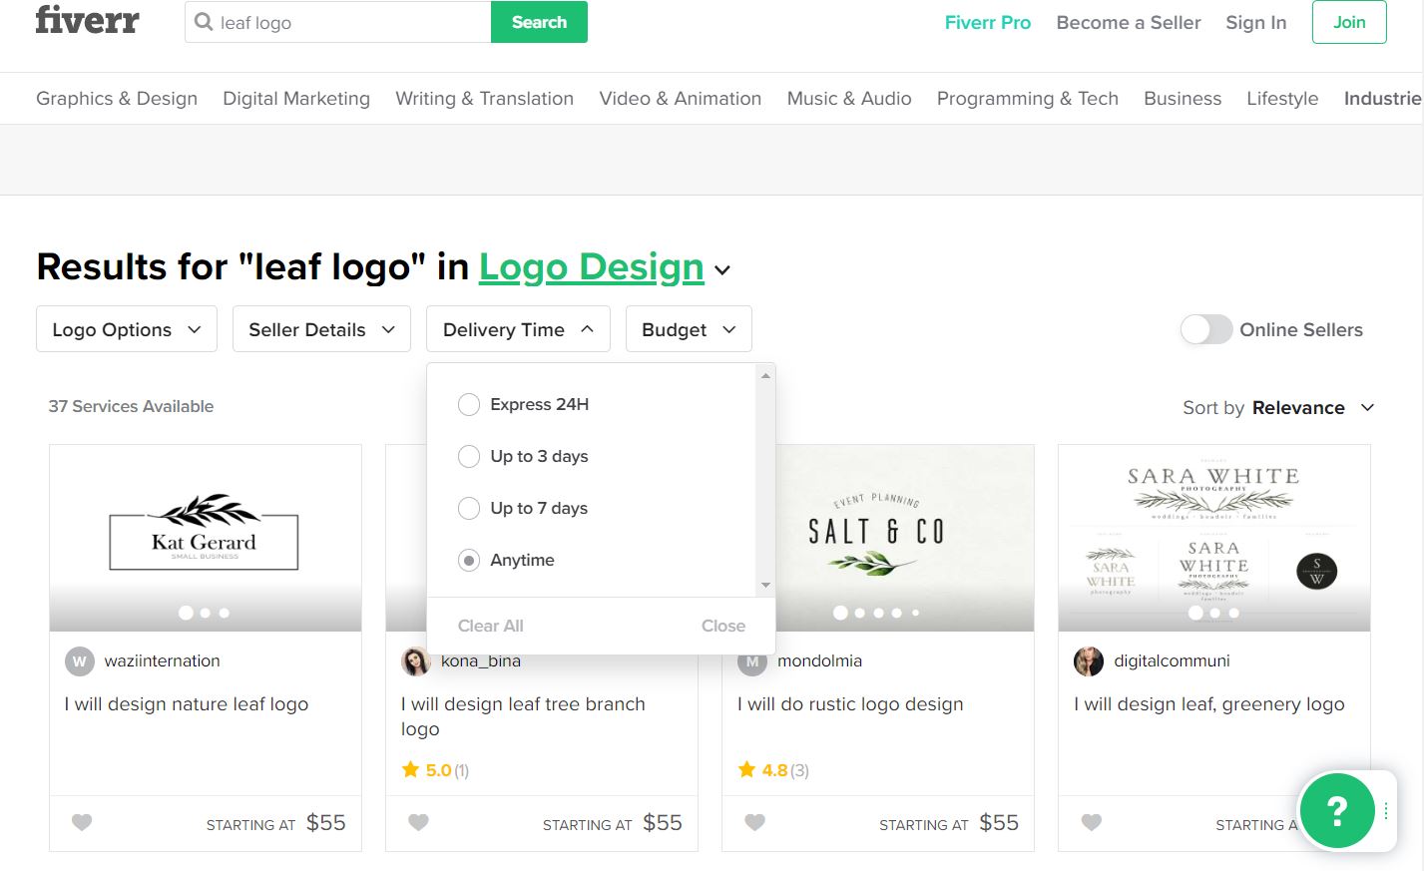
Task: Open 'I will design leaf, greenery logo' gig
Action: coord(1209,703)
